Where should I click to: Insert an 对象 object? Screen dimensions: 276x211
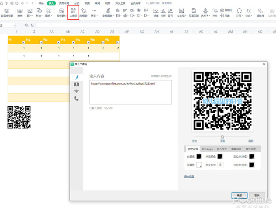(x=225, y=15)
